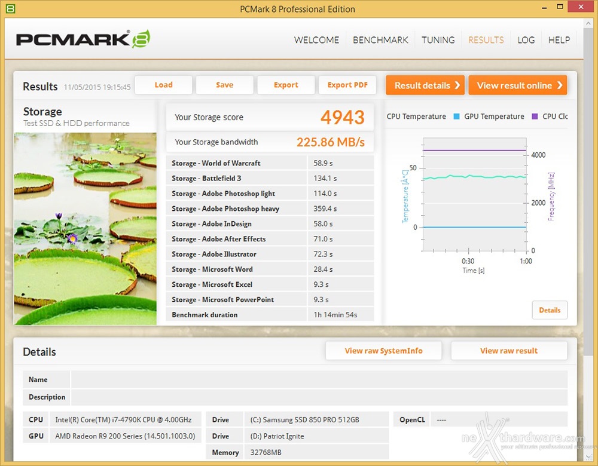Click the result timestamp 11/05/2015 19:15:45
598x466 pixels.
(97, 87)
